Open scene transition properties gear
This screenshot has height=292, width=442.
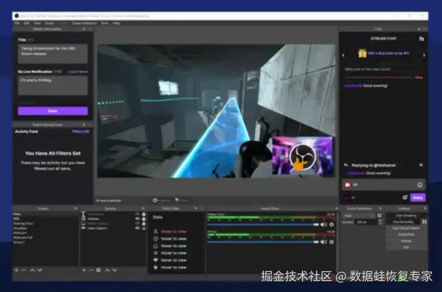(x=379, y=216)
